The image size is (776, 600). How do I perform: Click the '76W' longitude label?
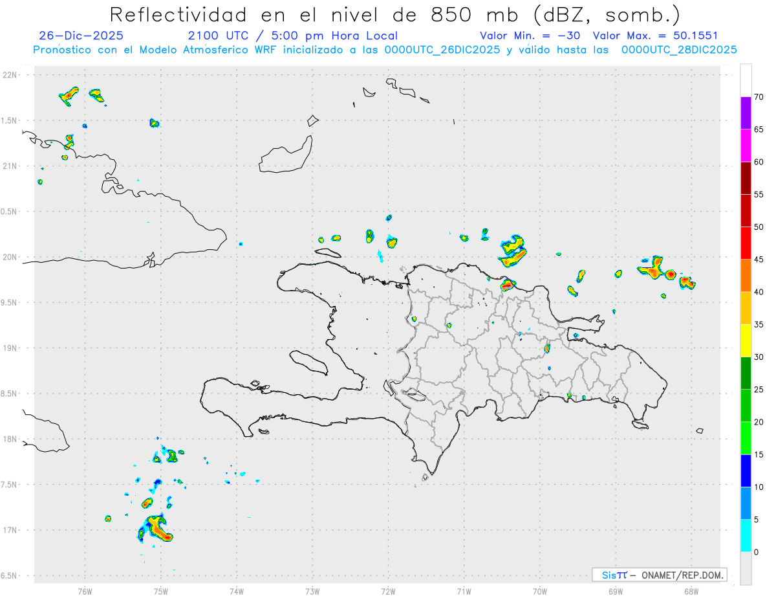pos(85,592)
